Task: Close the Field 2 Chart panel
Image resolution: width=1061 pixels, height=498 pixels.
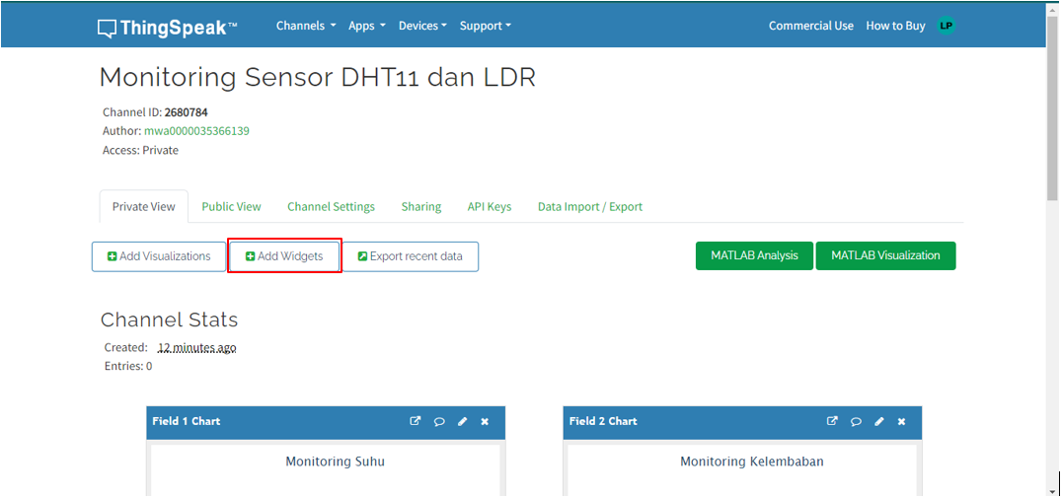Action: (901, 421)
